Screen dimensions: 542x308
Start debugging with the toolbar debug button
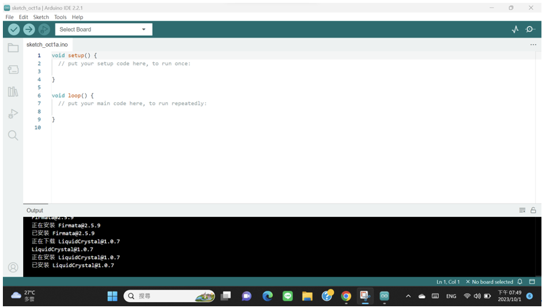[x=44, y=29]
